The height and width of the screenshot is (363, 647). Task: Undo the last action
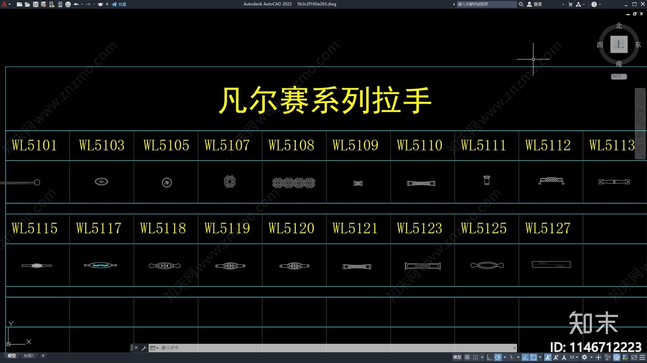76,4
